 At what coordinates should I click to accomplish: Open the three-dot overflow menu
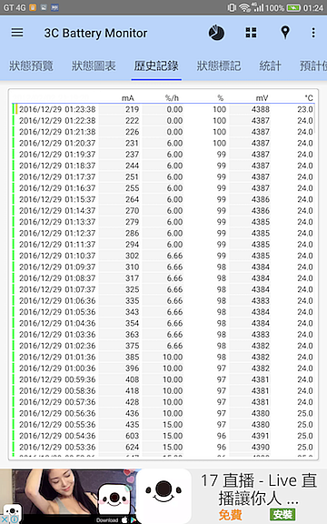[313, 33]
